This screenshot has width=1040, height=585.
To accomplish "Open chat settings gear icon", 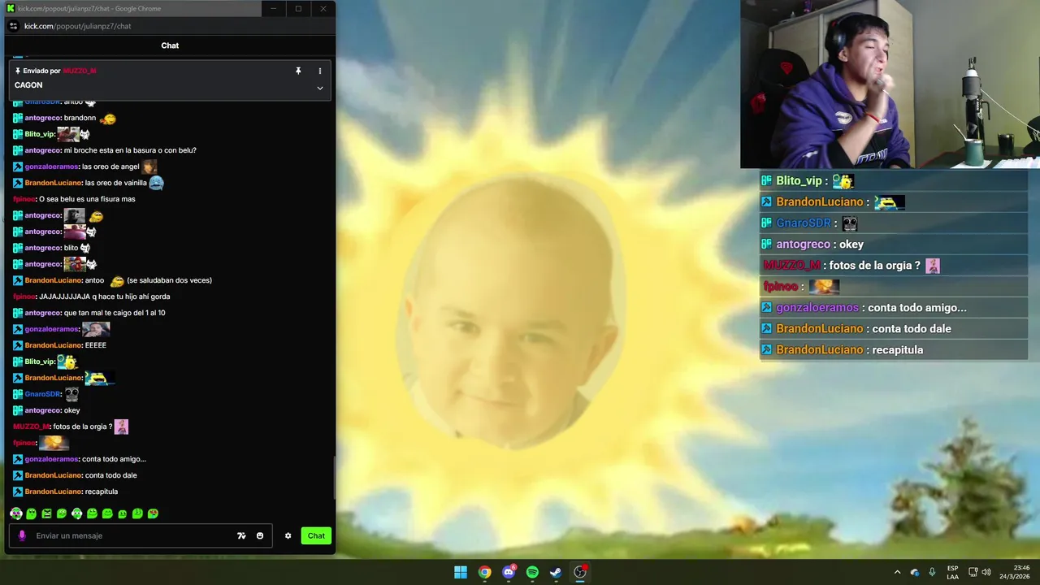I will (x=288, y=535).
